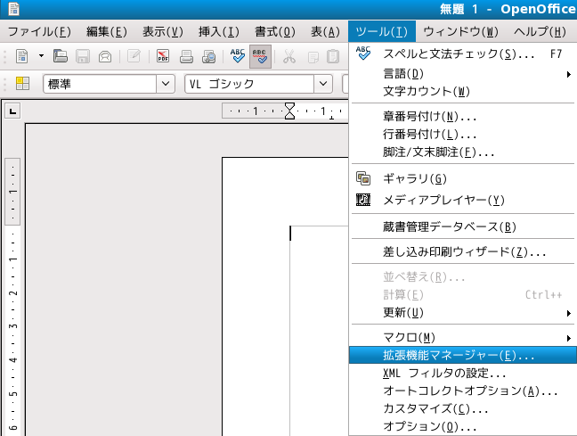Click the New document icon

(22, 56)
